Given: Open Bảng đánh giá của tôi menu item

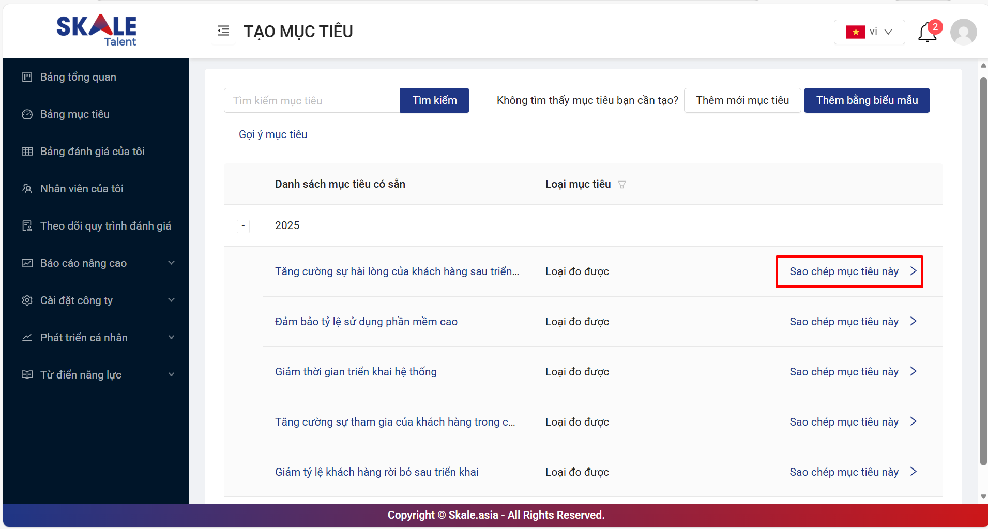Looking at the screenshot, I should (x=92, y=152).
